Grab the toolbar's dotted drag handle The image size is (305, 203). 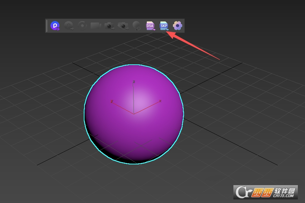click(x=47, y=26)
